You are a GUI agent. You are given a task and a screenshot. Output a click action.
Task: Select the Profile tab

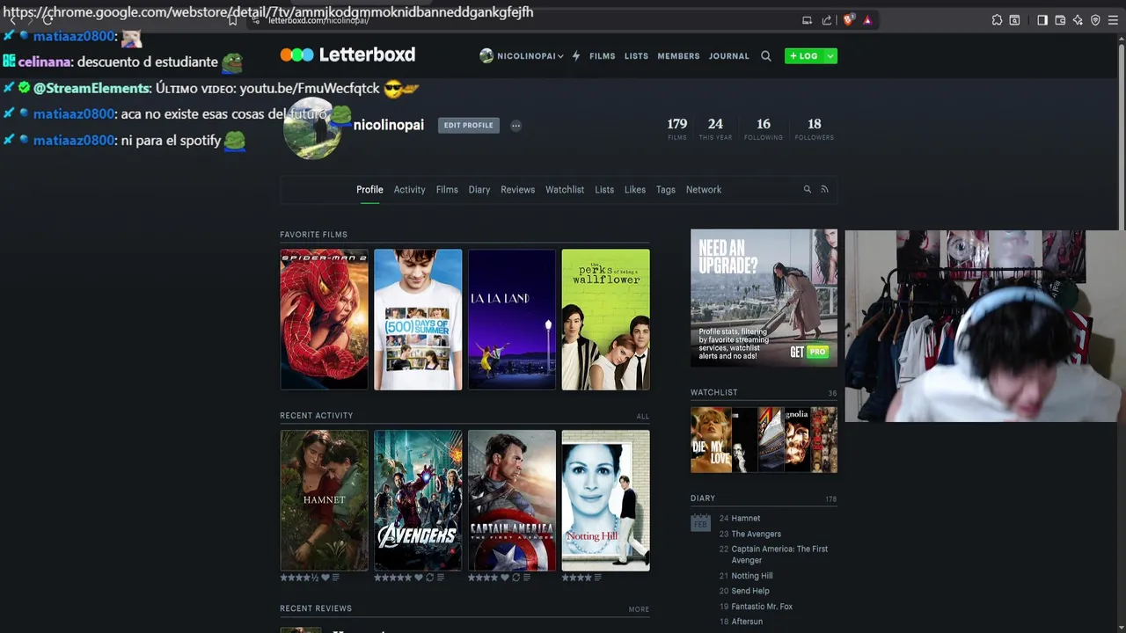pyautogui.click(x=369, y=189)
